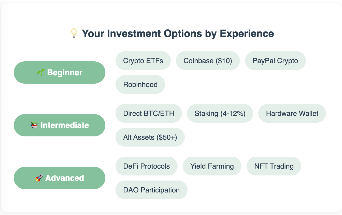Select the Robinhood option chip
The image size is (342, 215).
tap(140, 84)
